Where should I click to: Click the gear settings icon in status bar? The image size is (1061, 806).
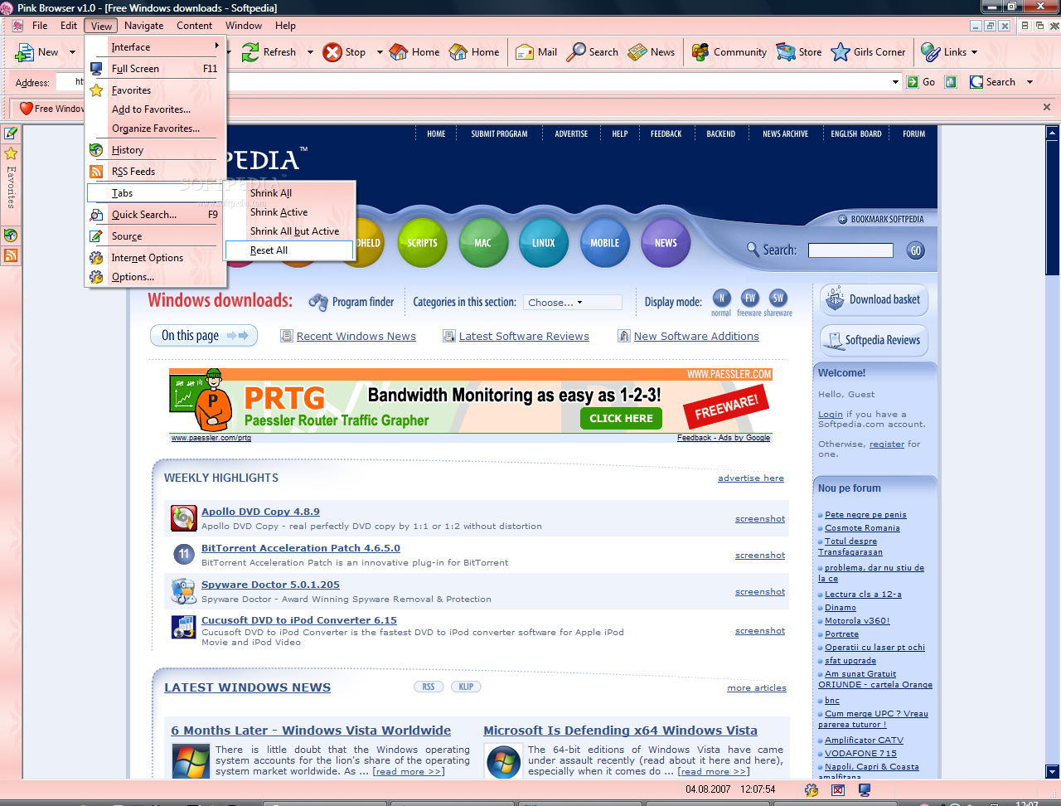811,790
